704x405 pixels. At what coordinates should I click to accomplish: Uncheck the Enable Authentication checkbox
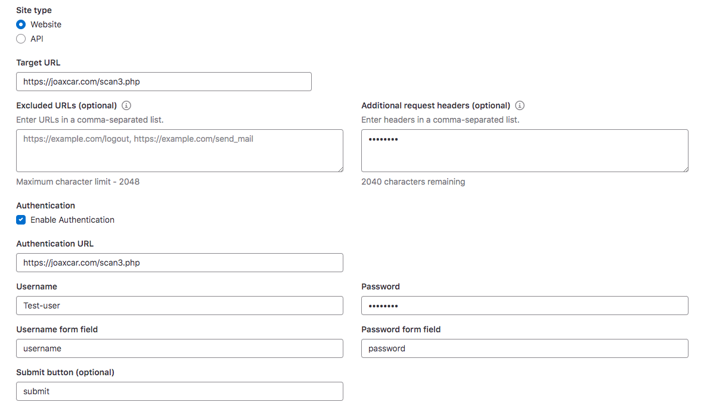[x=21, y=220]
